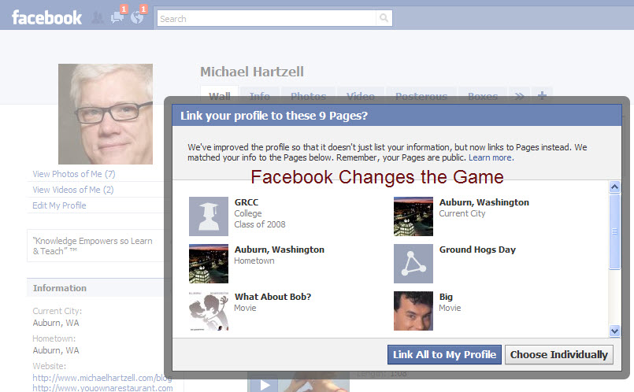Click the Auburn, Washington Hometown thumbnail
This screenshot has width=634, height=392.
click(x=209, y=264)
